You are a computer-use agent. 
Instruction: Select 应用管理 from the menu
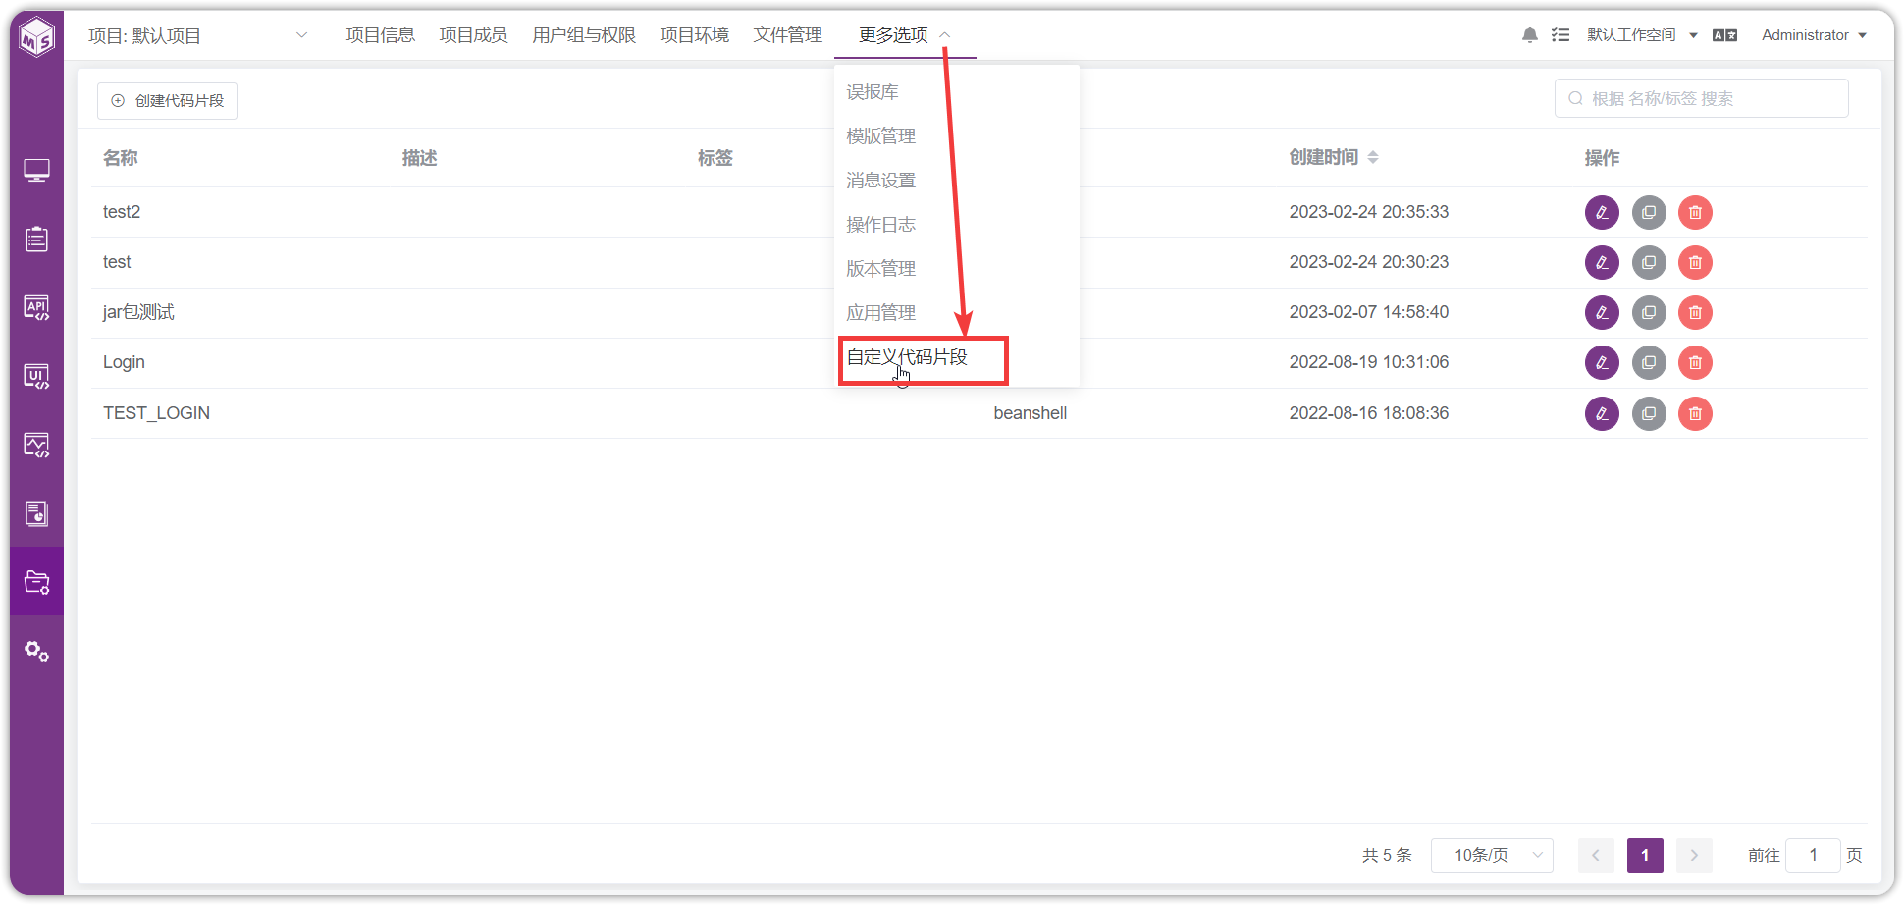click(x=880, y=313)
